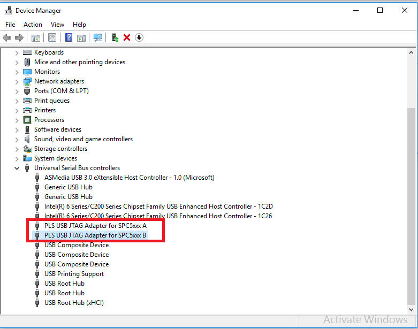Click the Update driver software icon
This screenshot has width=418, height=329.
pyautogui.click(x=115, y=37)
